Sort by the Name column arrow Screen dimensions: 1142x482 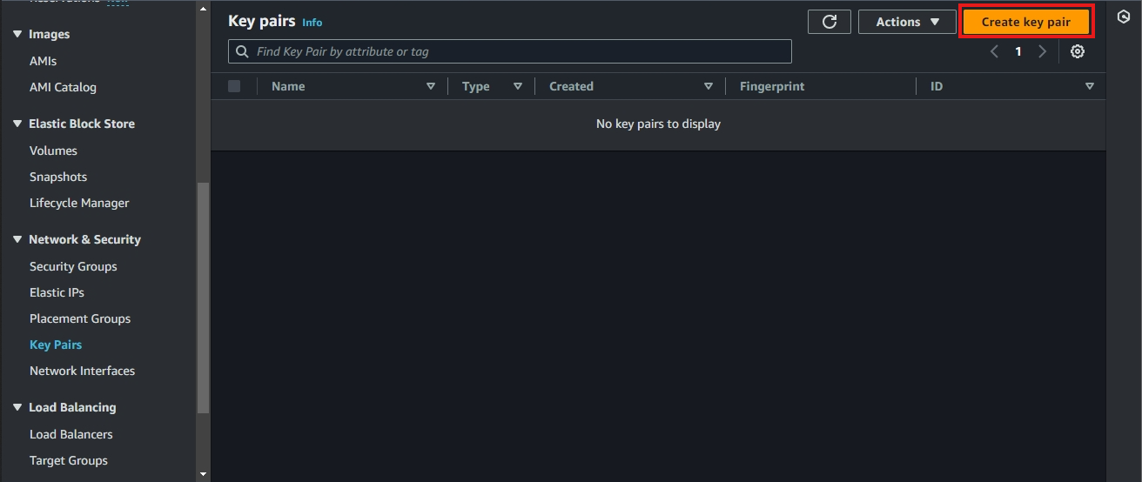(x=431, y=86)
